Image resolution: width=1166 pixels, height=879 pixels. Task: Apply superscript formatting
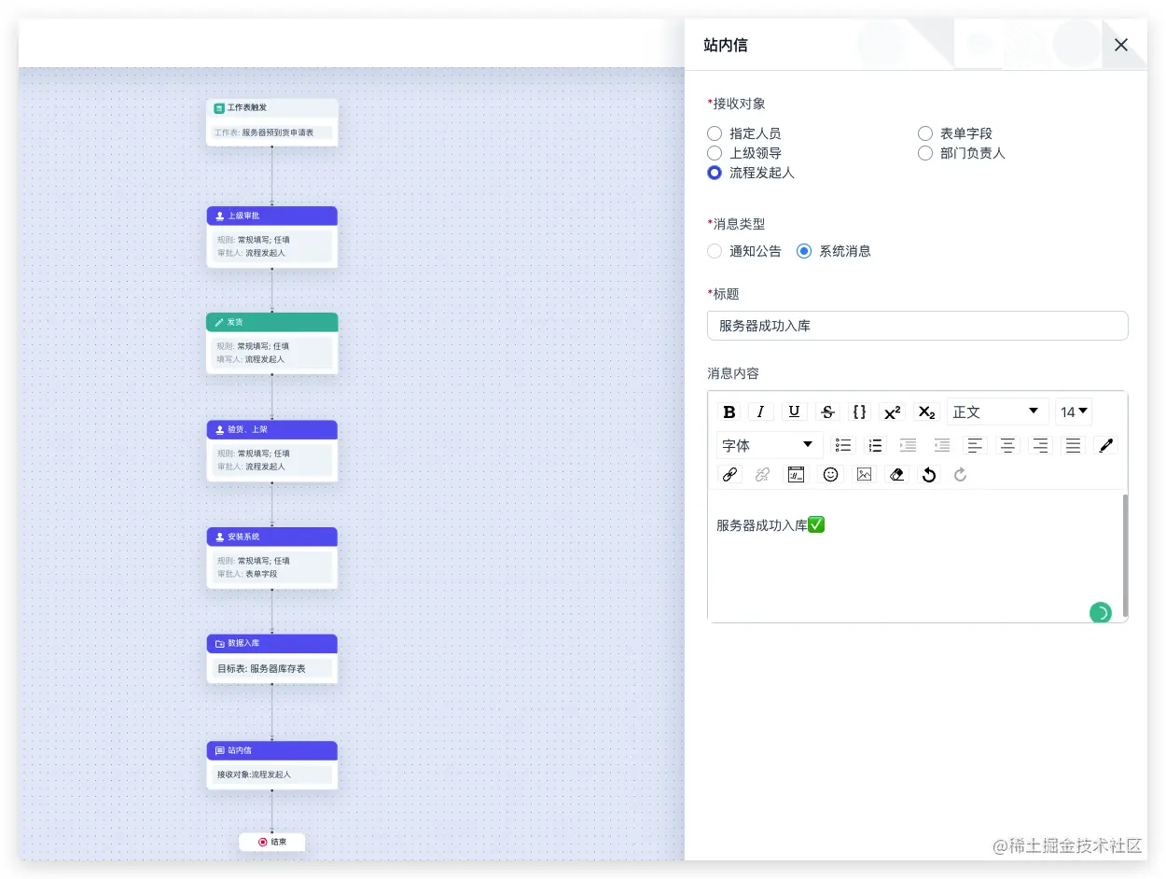(x=893, y=412)
